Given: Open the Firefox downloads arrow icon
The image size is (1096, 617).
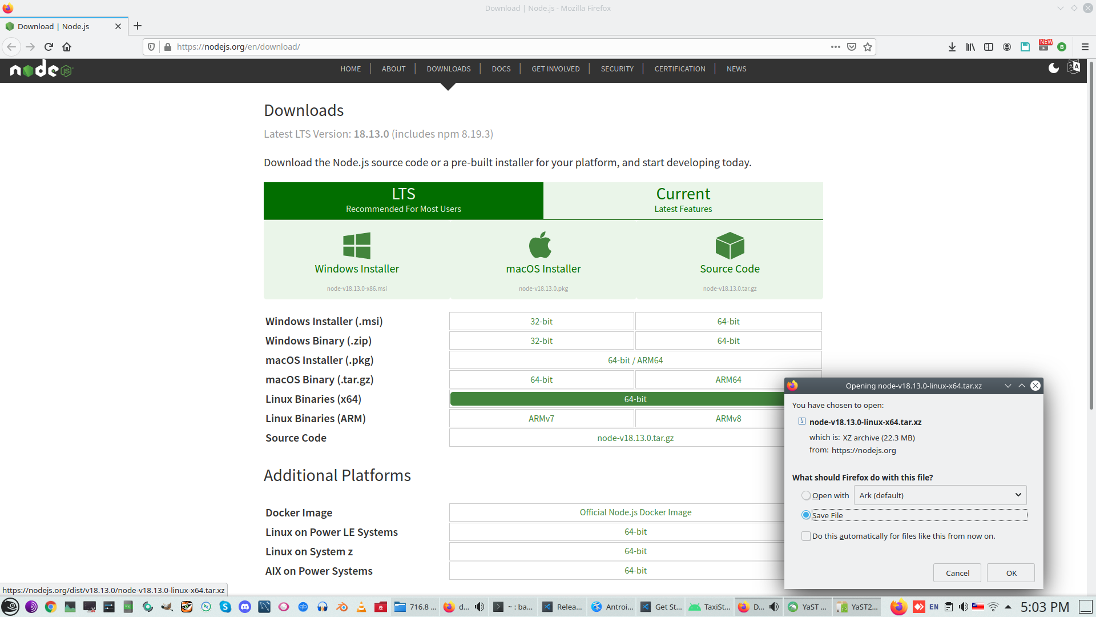Looking at the screenshot, I should pyautogui.click(x=952, y=47).
